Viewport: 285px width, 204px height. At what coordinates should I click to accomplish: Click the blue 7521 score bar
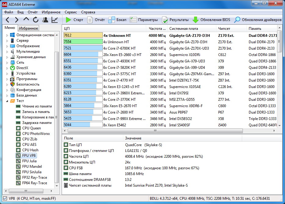coord(83,48)
